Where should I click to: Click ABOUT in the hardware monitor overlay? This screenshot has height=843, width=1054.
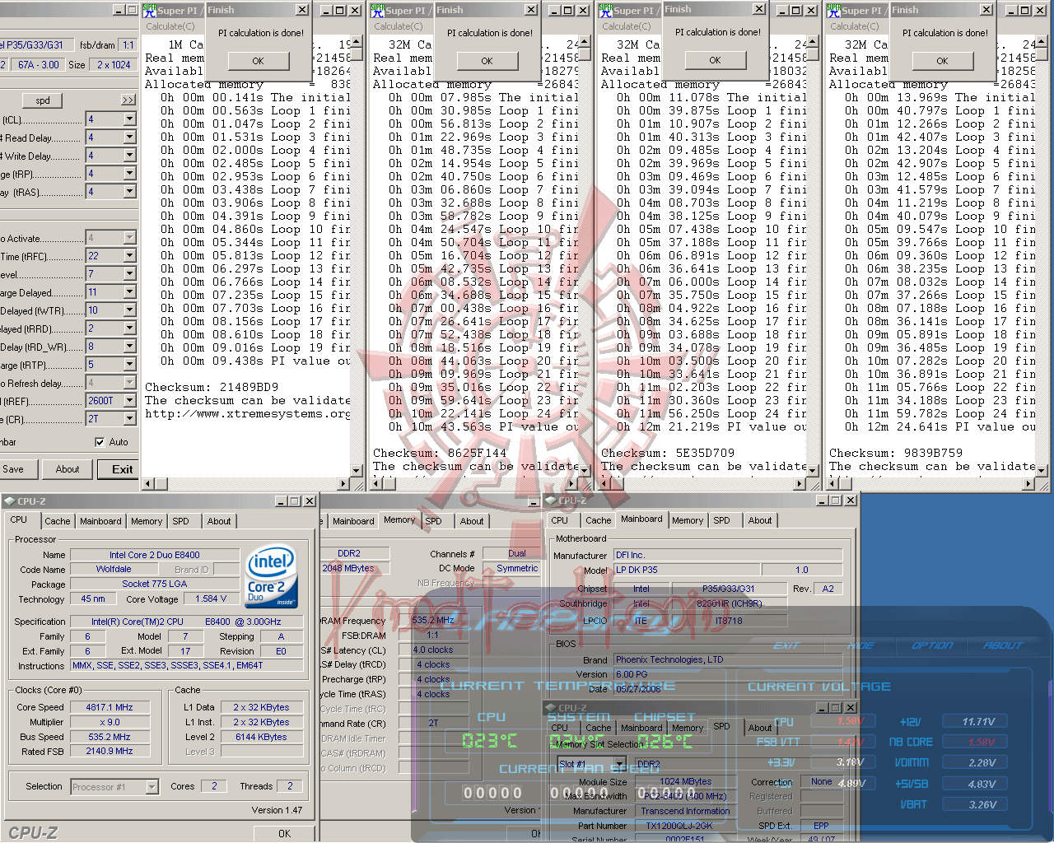tap(1003, 645)
